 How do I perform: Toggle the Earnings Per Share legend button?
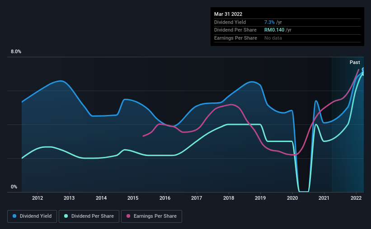pyautogui.click(x=151, y=216)
